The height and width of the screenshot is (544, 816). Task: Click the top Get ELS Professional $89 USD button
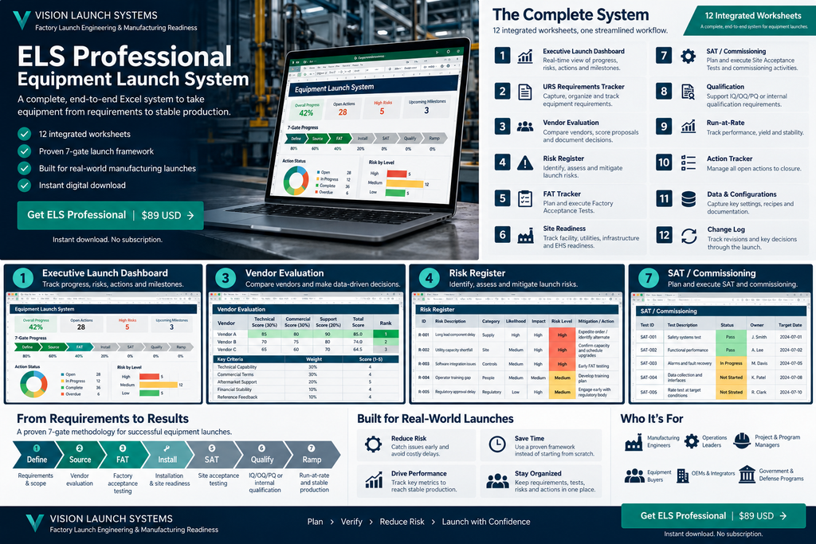tap(110, 215)
